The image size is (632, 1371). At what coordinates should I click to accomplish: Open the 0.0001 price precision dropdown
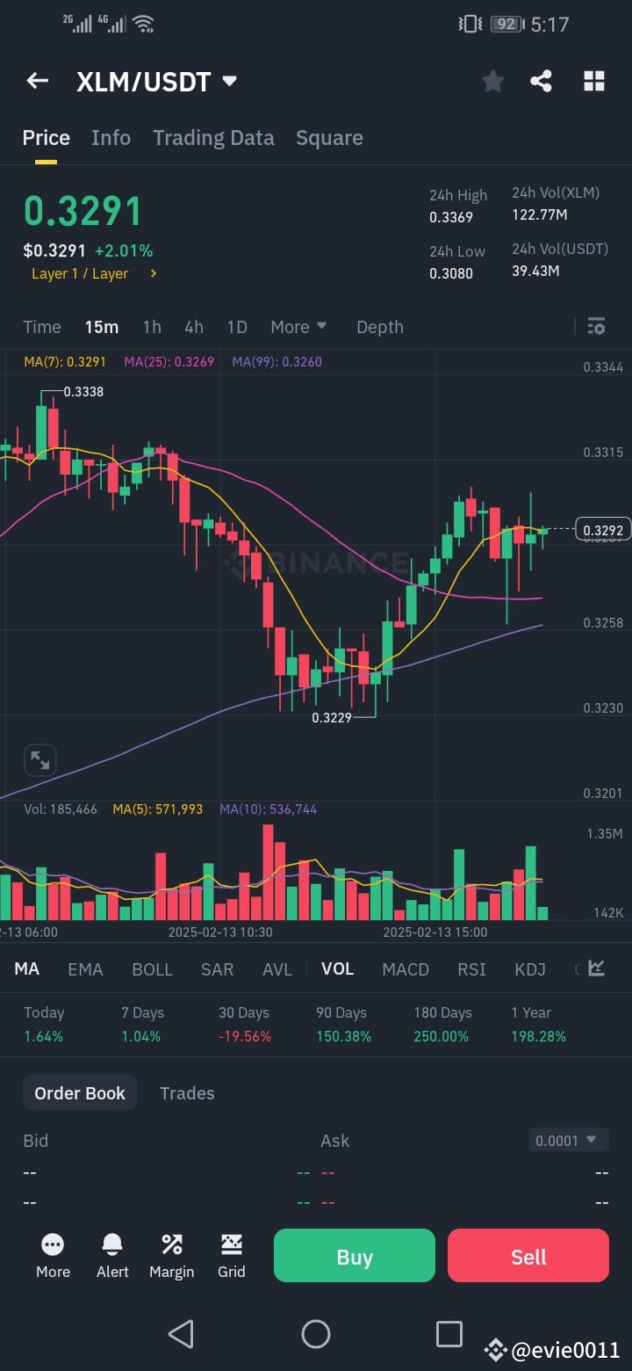point(568,1139)
